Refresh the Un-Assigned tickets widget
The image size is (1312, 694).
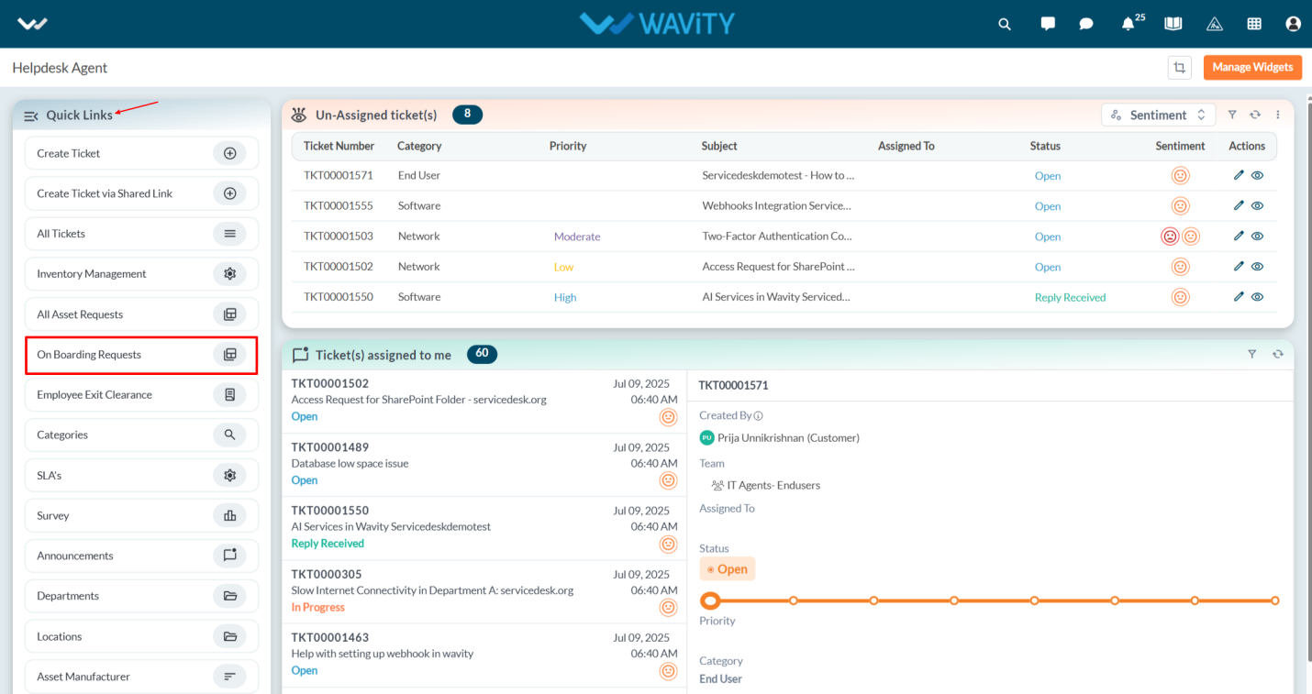click(x=1255, y=115)
